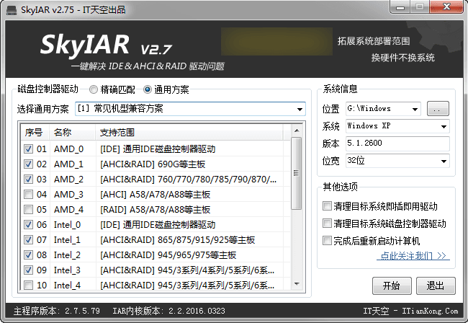This screenshot has width=468, height=323.
Task: Select the Intel_2 name cell
Action: pos(67,255)
